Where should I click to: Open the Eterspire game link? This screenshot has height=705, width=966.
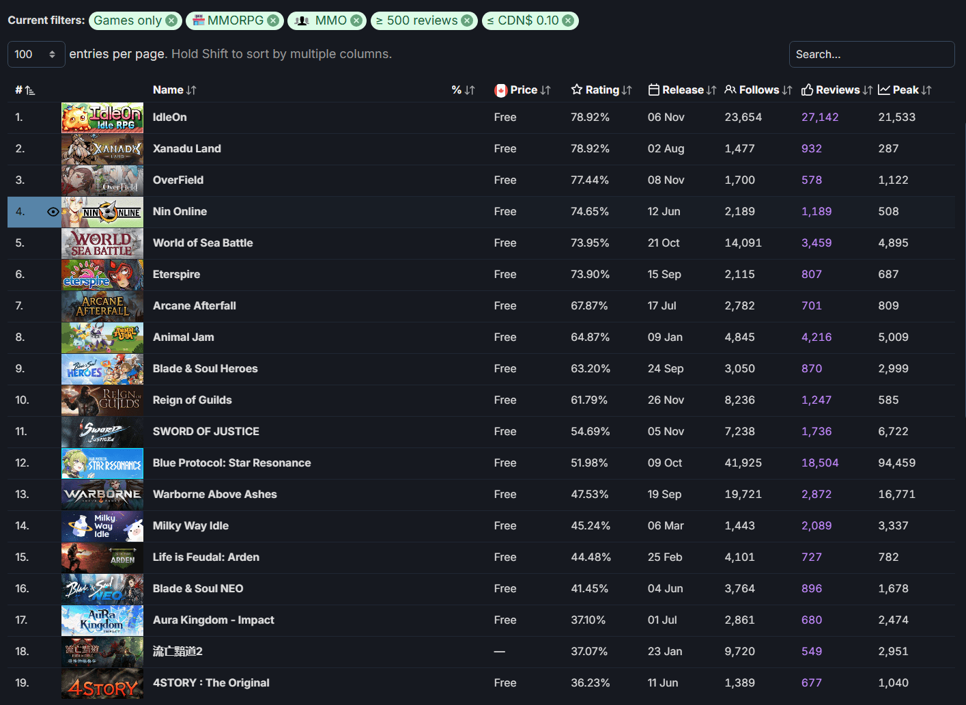[x=177, y=275]
